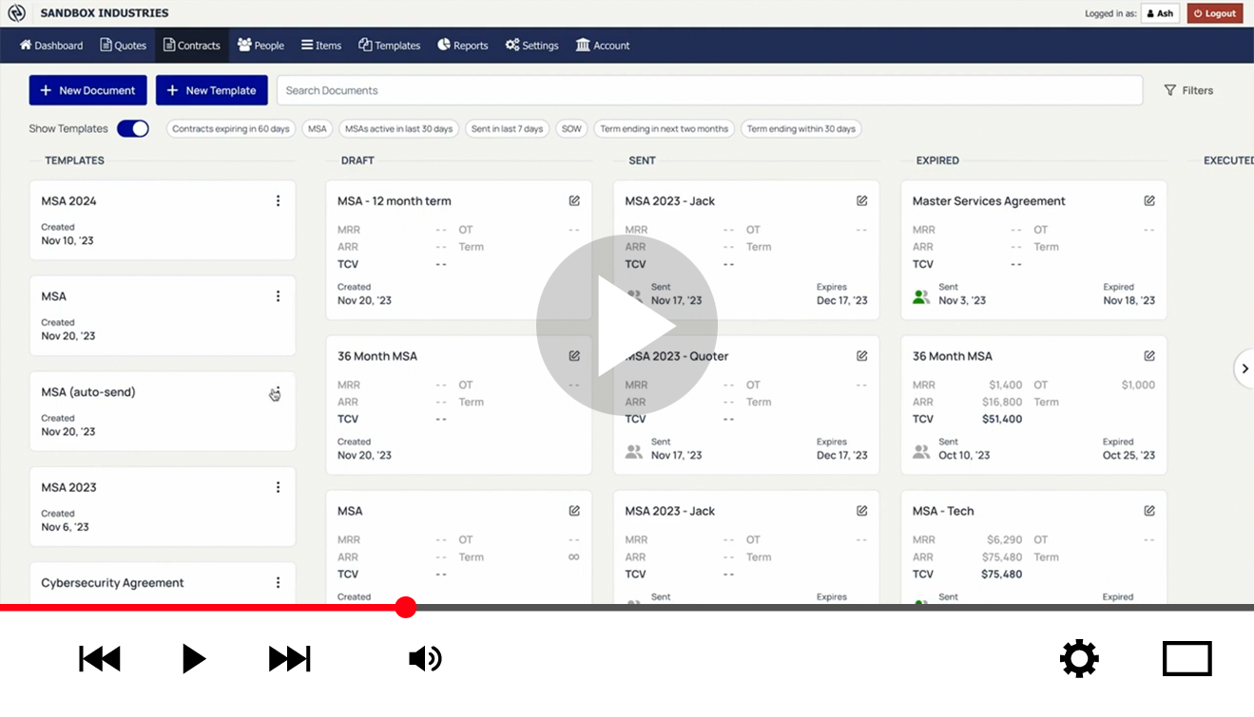Click edit icon on MSA - Tech card
Screen dimensions: 1254x717
pyautogui.click(x=1149, y=511)
